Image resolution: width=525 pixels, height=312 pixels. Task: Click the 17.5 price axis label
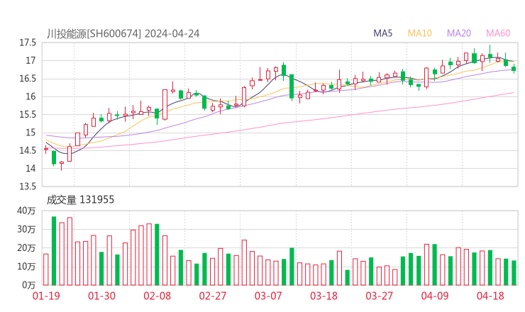(28, 43)
